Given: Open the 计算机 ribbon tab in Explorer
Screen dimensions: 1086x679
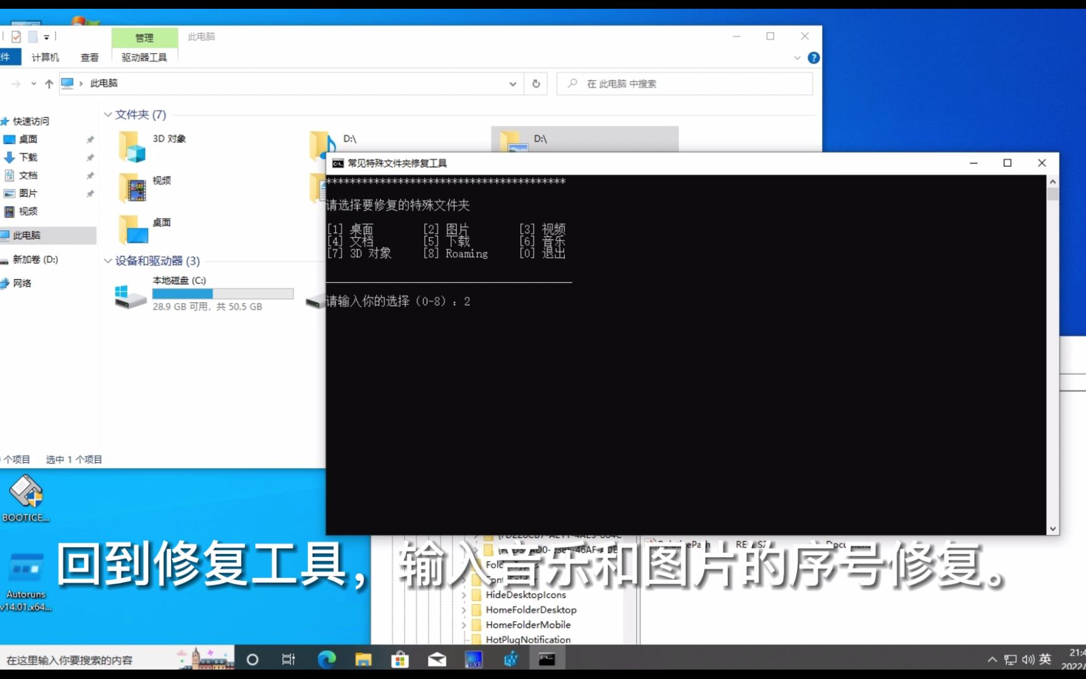Looking at the screenshot, I should tap(45, 57).
